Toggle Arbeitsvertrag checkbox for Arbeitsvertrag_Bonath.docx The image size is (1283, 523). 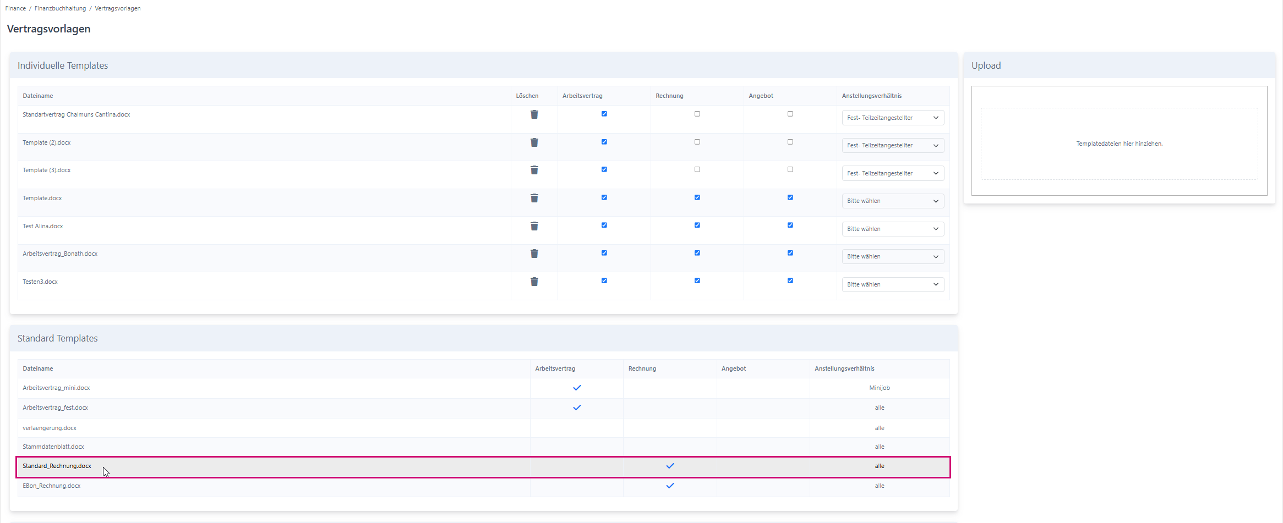pos(604,253)
